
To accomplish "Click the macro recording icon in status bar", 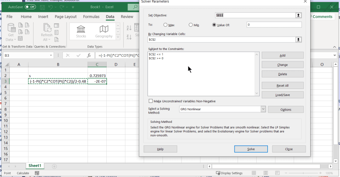I will click(37, 173).
